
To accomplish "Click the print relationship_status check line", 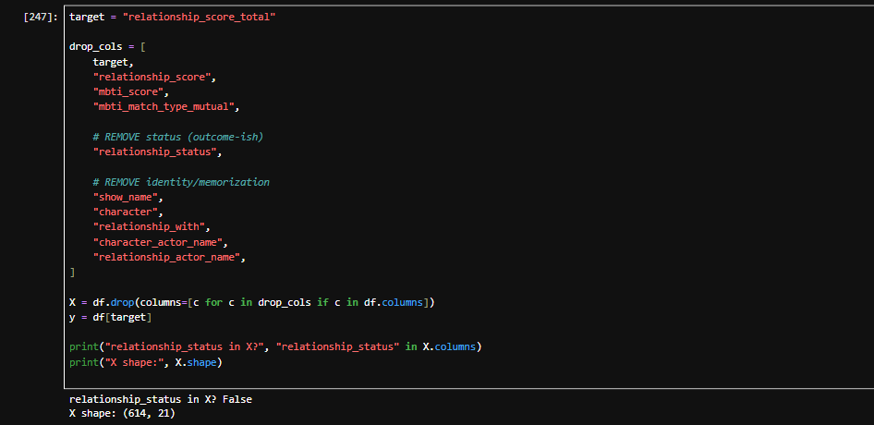I will (x=275, y=346).
